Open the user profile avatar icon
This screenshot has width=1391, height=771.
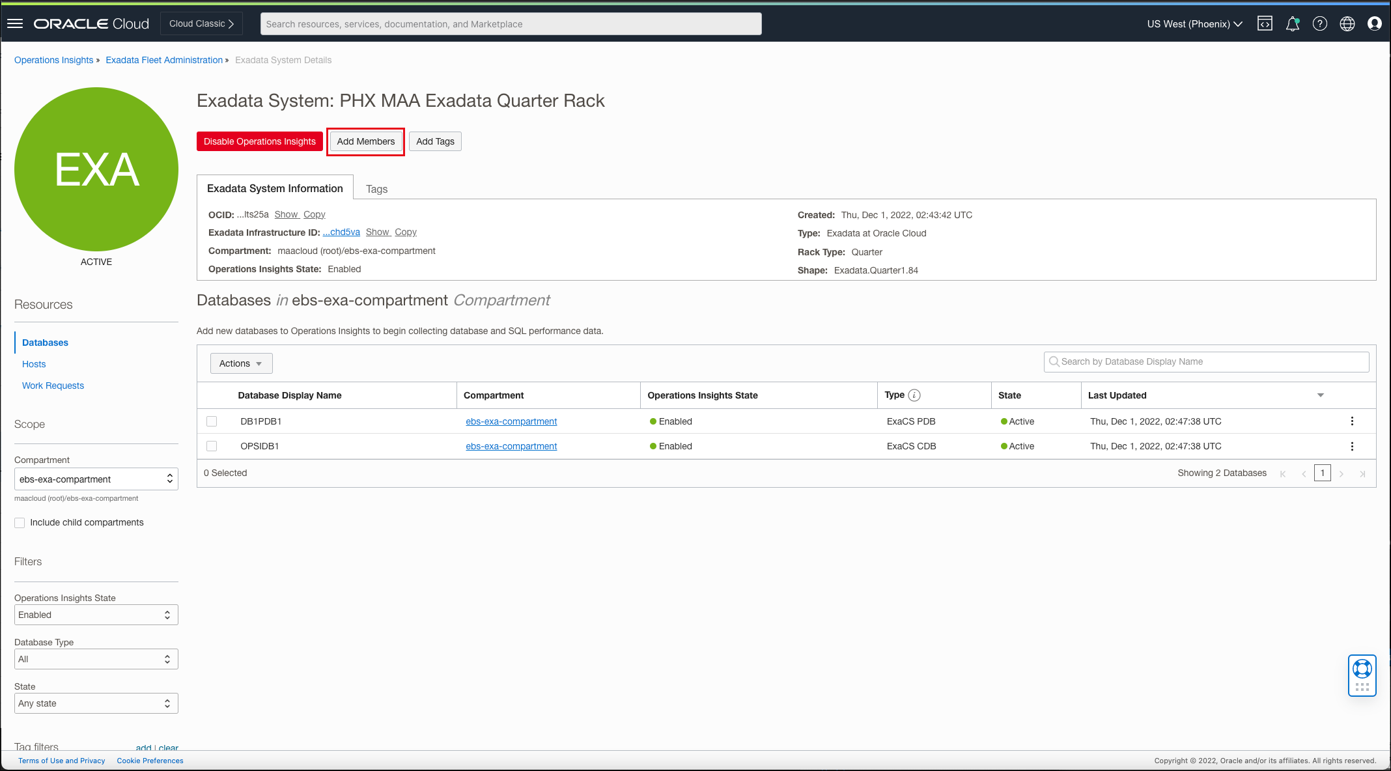tap(1375, 23)
